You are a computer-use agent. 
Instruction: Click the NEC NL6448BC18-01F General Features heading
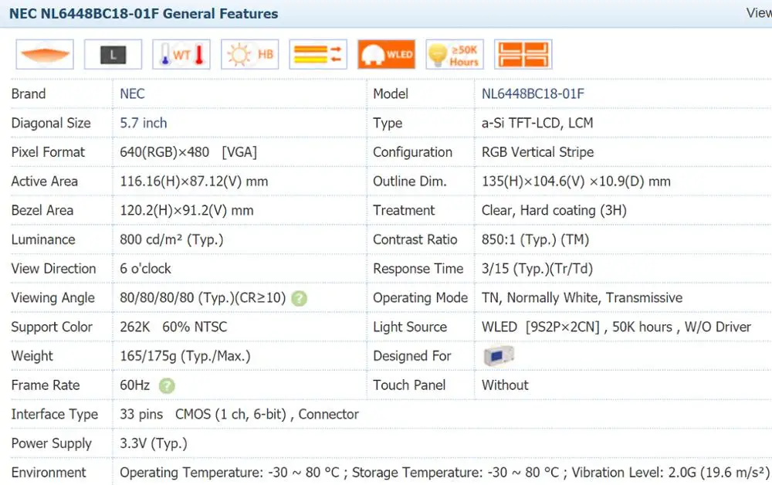point(144,13)
